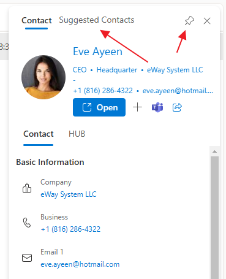
Task: Click the phone handset icon
Action: (x=27, y=223)
